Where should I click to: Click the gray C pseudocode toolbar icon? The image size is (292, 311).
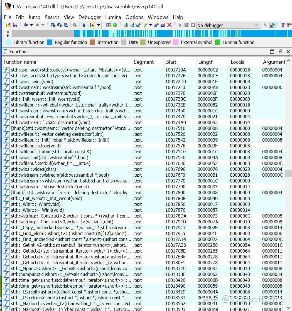(x=266, y=25)
